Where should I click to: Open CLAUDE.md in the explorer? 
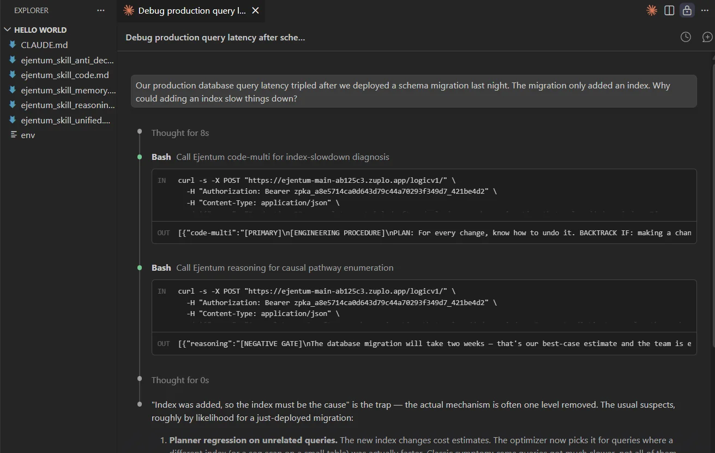[x=44, y=45]
